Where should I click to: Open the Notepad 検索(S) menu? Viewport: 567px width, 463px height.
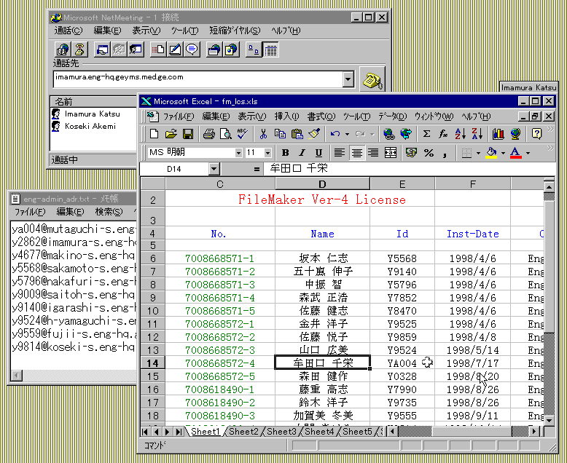[x=109, y=212]
